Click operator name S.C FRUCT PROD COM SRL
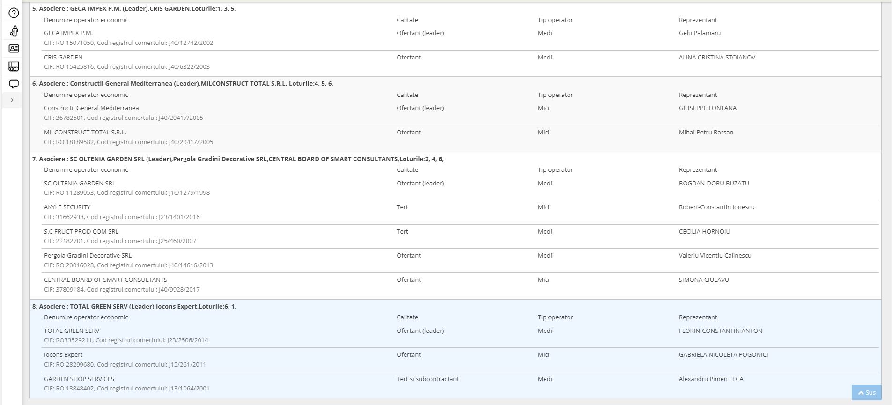 click(81, 231)
